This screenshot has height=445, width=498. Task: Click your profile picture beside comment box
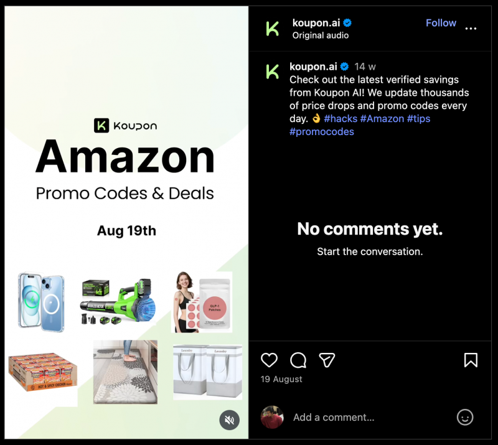coord(272,417)
